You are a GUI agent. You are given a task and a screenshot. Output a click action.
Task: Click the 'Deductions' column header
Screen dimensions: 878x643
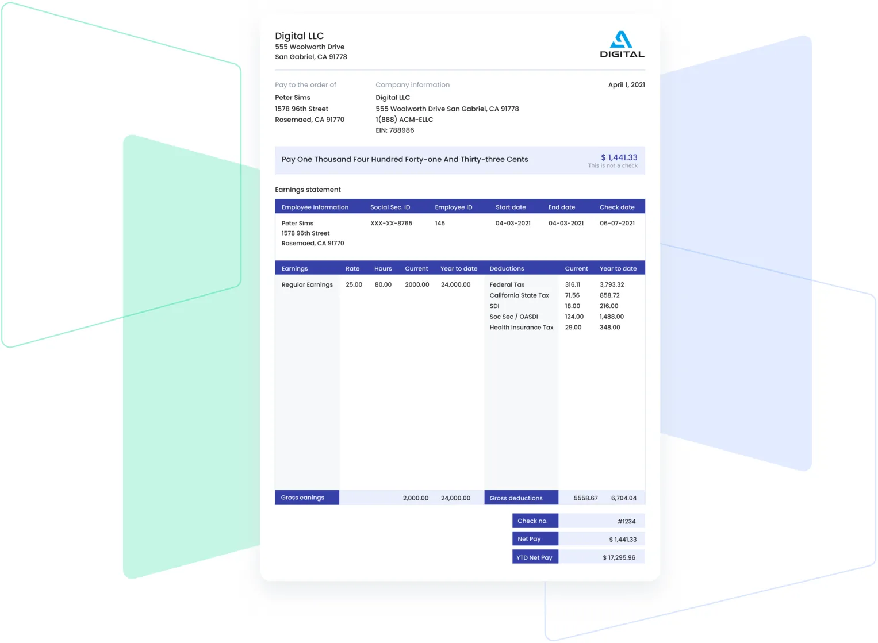click(507, 269)
